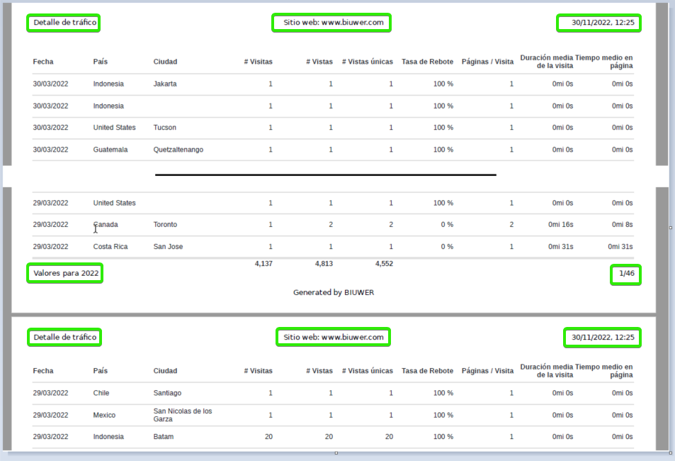Select the "Tucson" city cell
675x461 pixels.
coord(165,127)
